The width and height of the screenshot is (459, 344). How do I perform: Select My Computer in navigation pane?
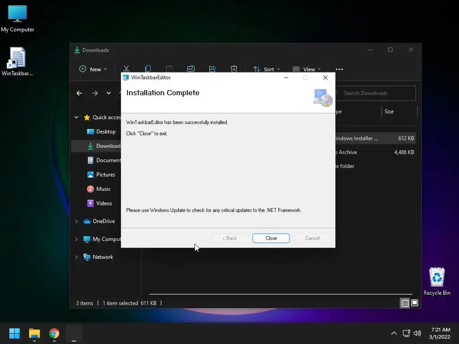click(x=102, y=239)
